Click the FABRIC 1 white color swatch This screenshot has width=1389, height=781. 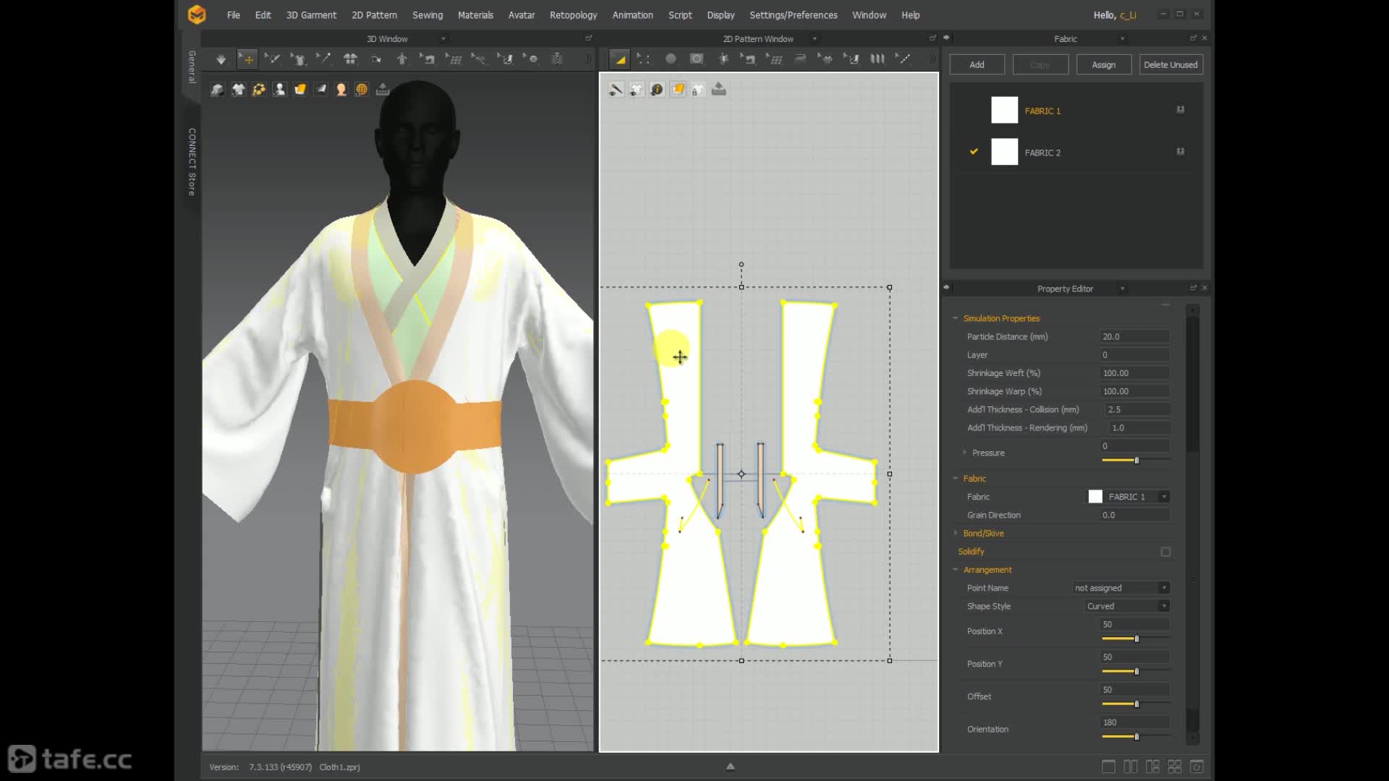tap(1004, 110)
